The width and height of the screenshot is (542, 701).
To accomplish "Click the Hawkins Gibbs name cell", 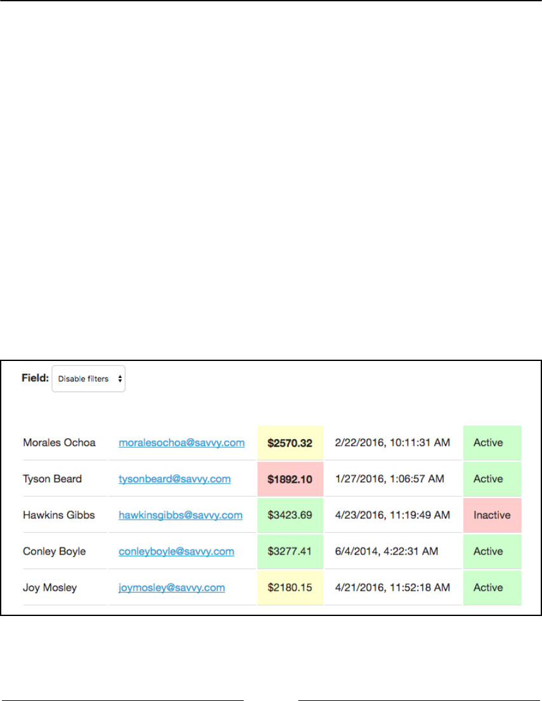I will [65, 515].
